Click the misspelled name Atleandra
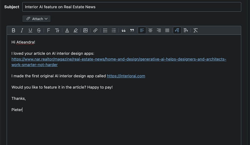 pyautogui.click(x=25, y=42)
